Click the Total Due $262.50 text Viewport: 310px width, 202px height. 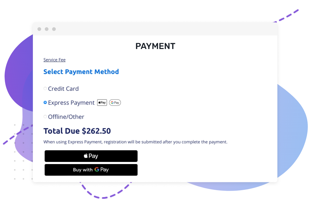pos(77,131)
